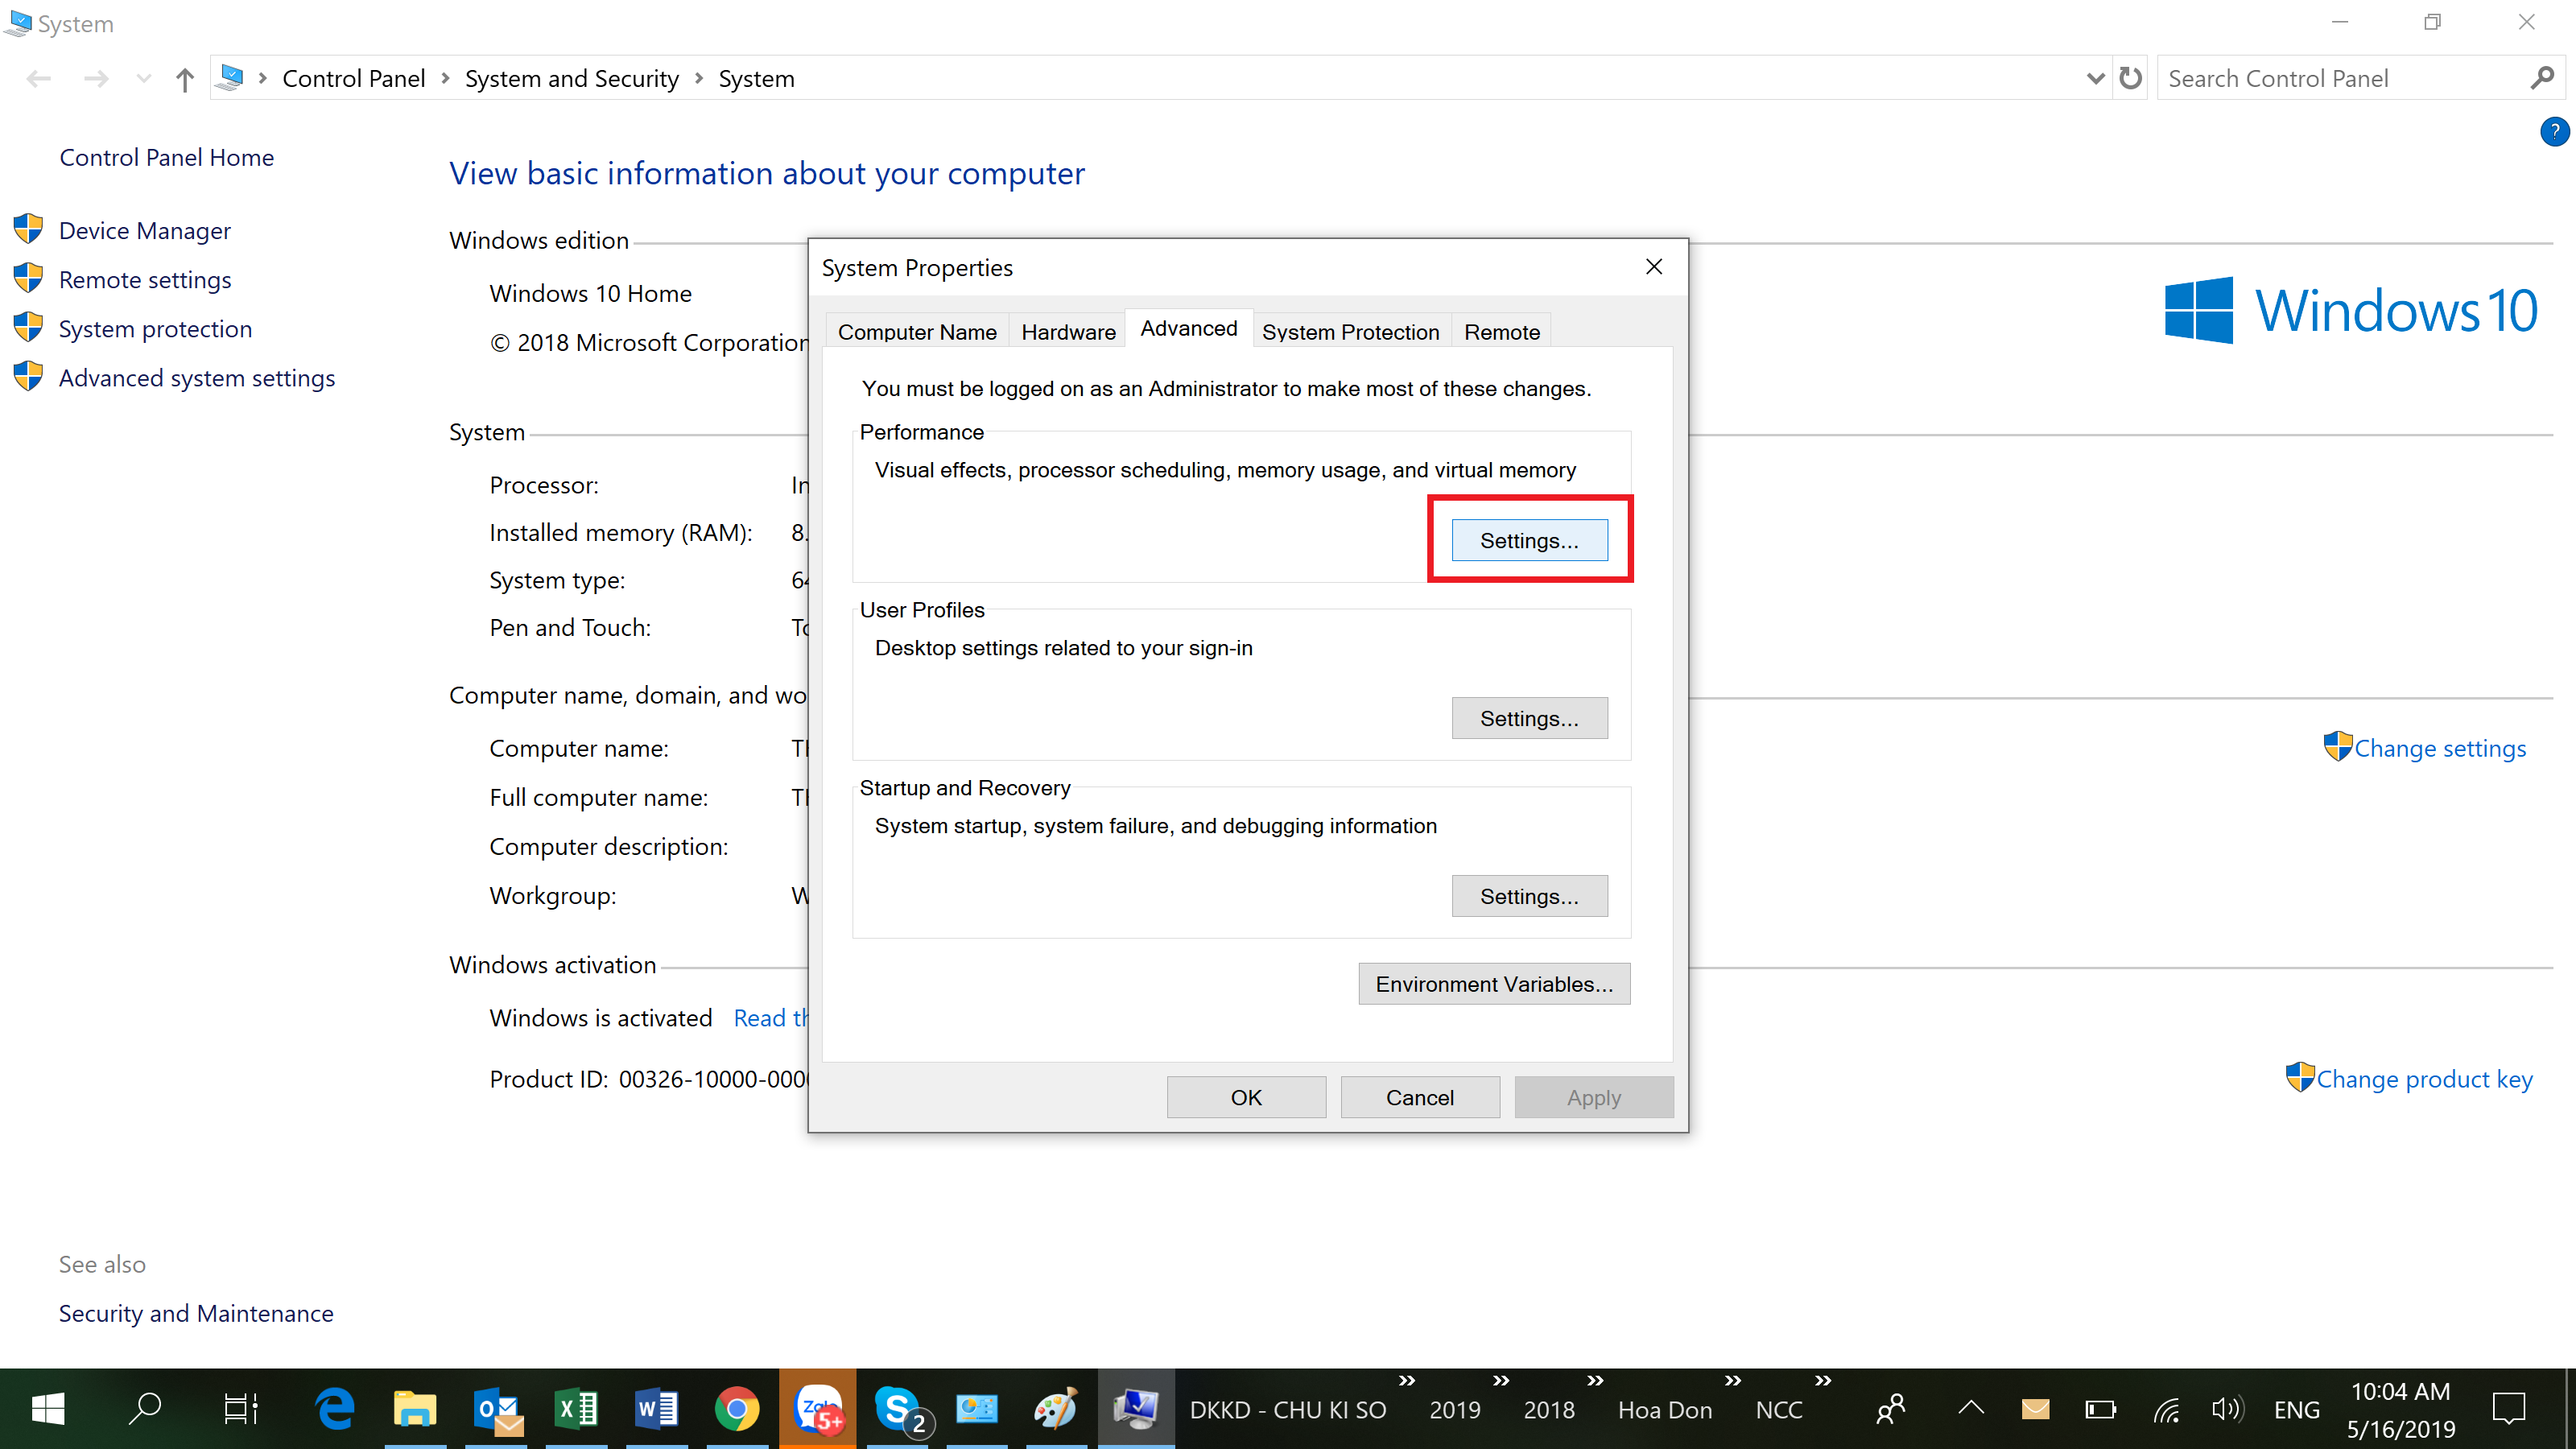The image size is (2576, 1449).
Task: Open Task View
Action: point(241,1409)
